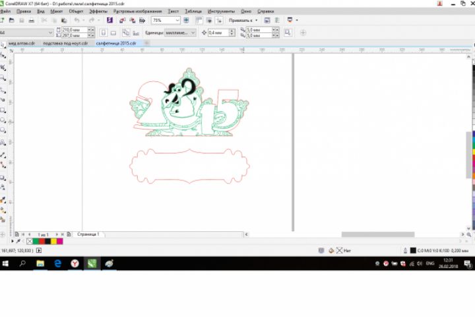Toggle show grid button
This screenshot has width=475, height=317.
coord(209,20)
